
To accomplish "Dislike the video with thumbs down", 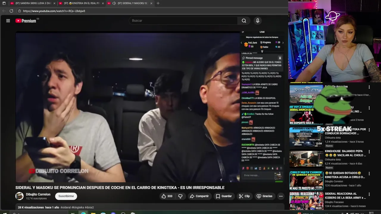I will tap(180, 196).
